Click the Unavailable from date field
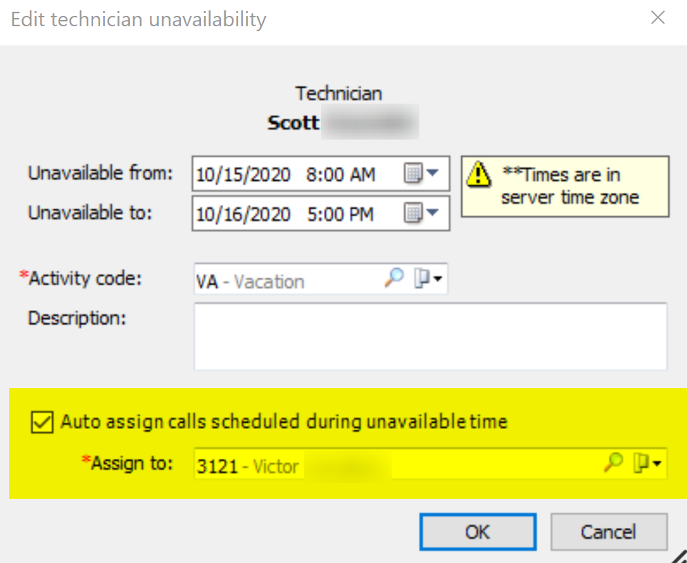The width and height of the screenshot is (687, 563). click(x=243, y=175)
